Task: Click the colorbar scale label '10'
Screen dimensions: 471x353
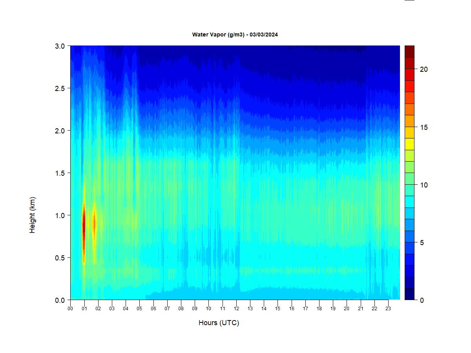Action: (424, 185)
